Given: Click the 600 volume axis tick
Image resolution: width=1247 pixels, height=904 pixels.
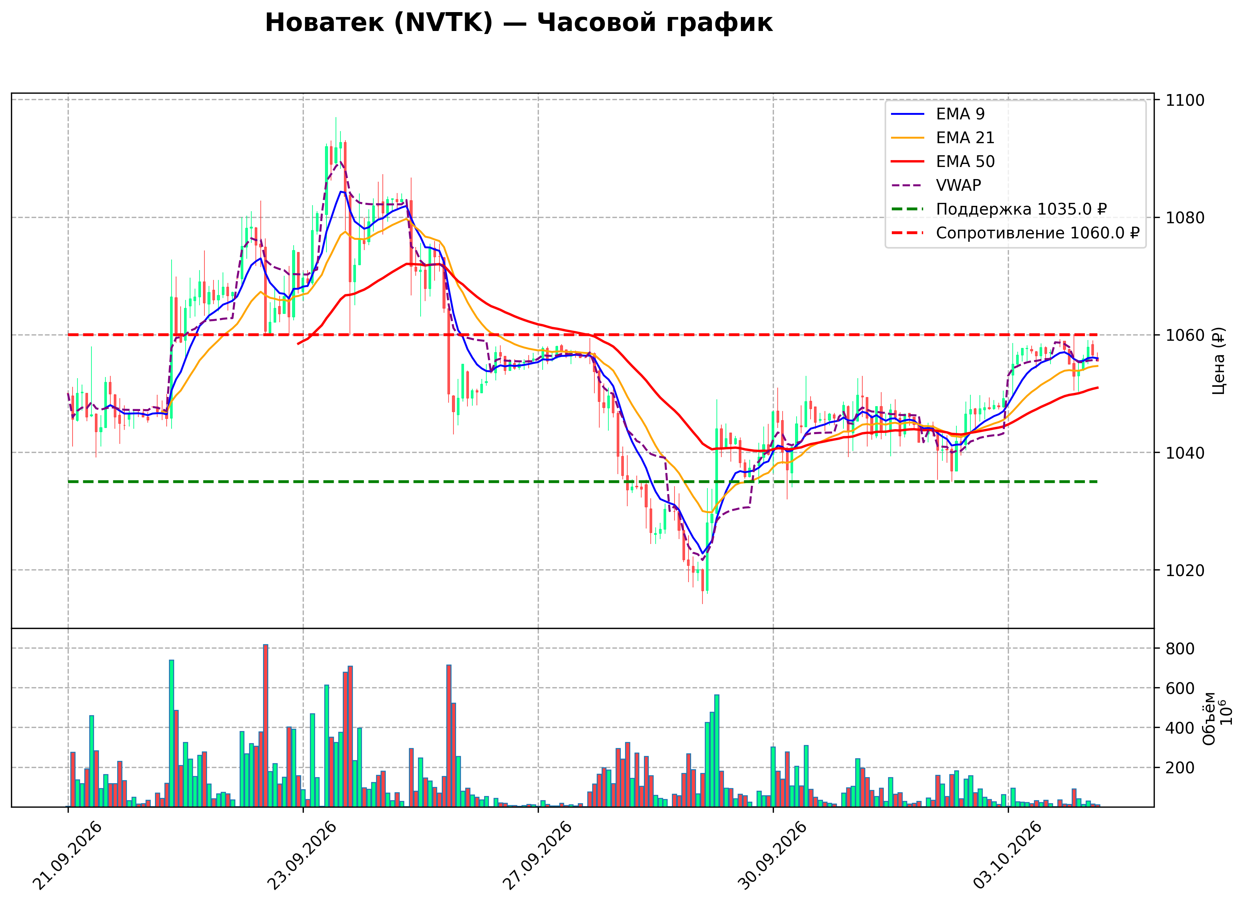Looking at the screenshot, I should 1180,689.
